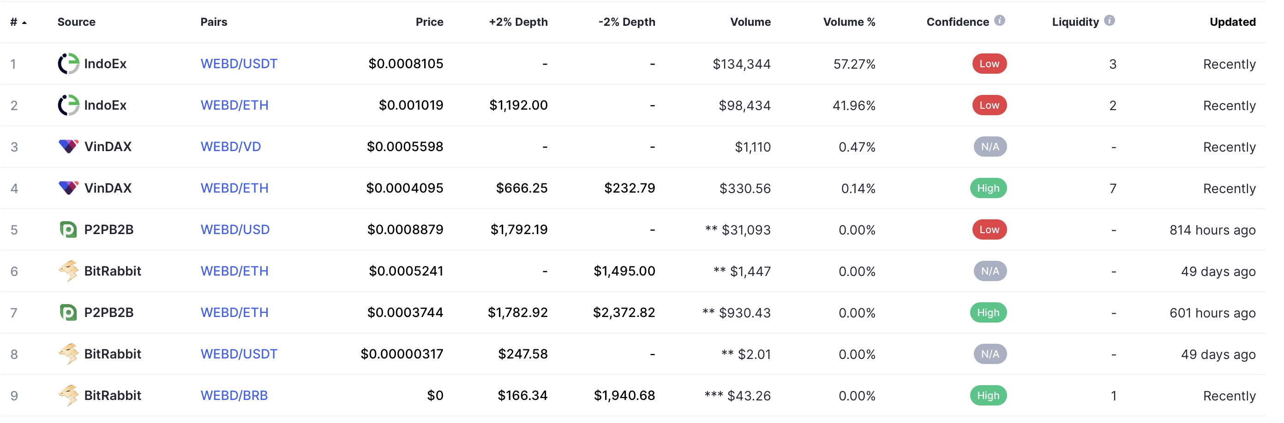Sort table by Price column header
Viewport: 1284px width, 423px height.
tap(429, 22)
